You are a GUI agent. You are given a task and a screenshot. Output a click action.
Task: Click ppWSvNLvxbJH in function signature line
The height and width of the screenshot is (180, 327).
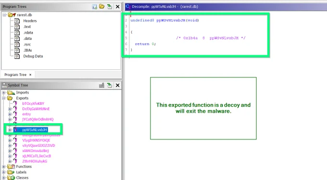(x=171, y=20)
